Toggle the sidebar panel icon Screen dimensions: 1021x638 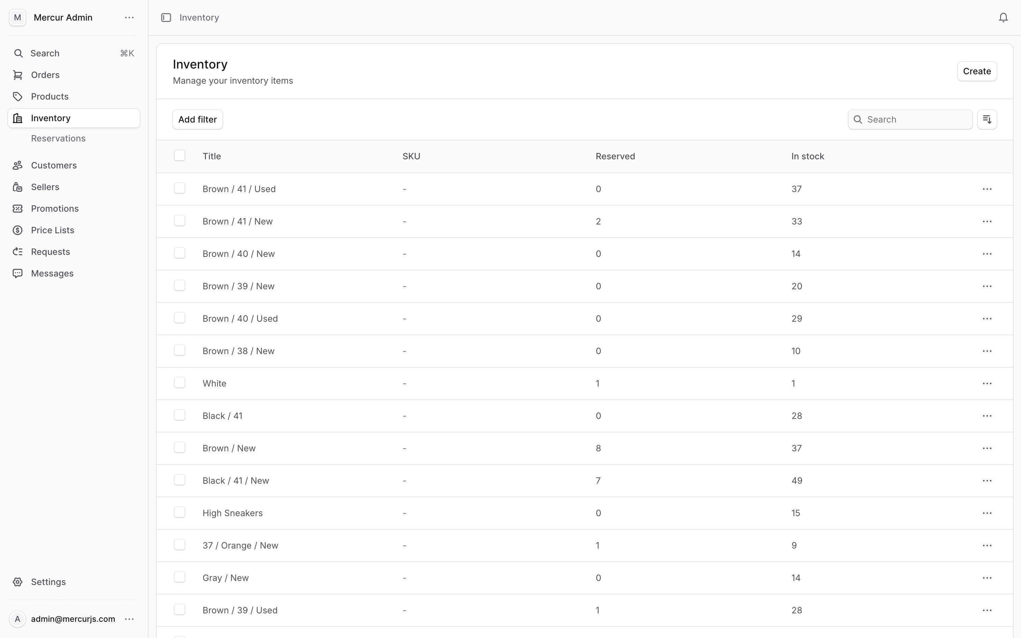pyautogui.click(x=166, y=17)
